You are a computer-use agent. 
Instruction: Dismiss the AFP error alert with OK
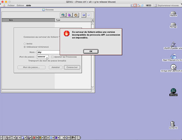[91, 51]
